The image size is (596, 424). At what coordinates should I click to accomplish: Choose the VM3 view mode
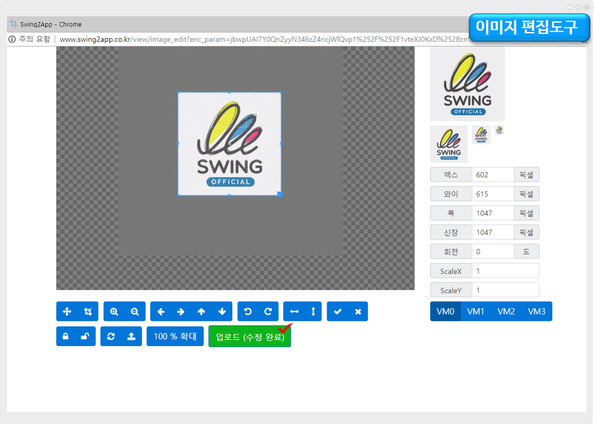coord(536,312)
